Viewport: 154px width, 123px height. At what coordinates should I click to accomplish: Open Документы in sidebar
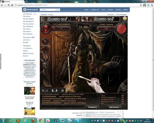click(27, 40)
